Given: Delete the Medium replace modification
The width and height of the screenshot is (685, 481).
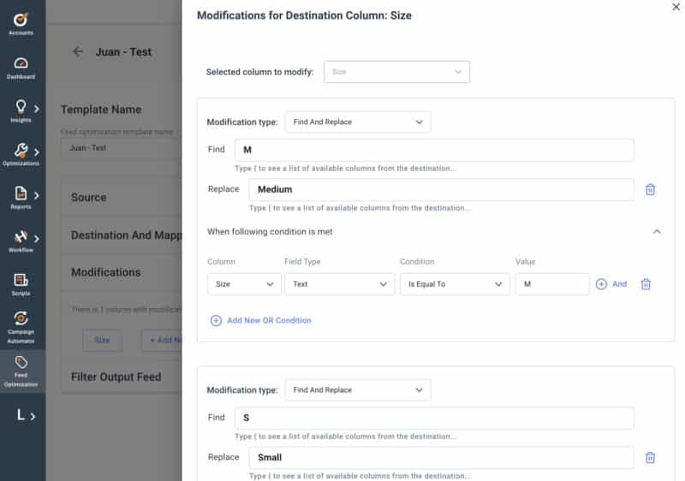Looking at the screenshot, I should tap(650, 189).
